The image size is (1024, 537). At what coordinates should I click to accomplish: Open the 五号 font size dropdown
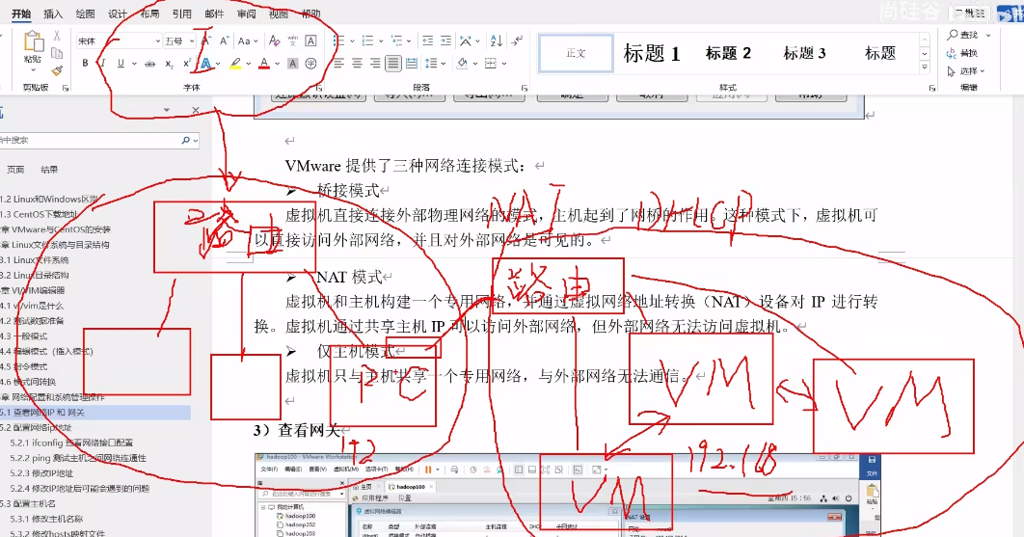(191, 41)
